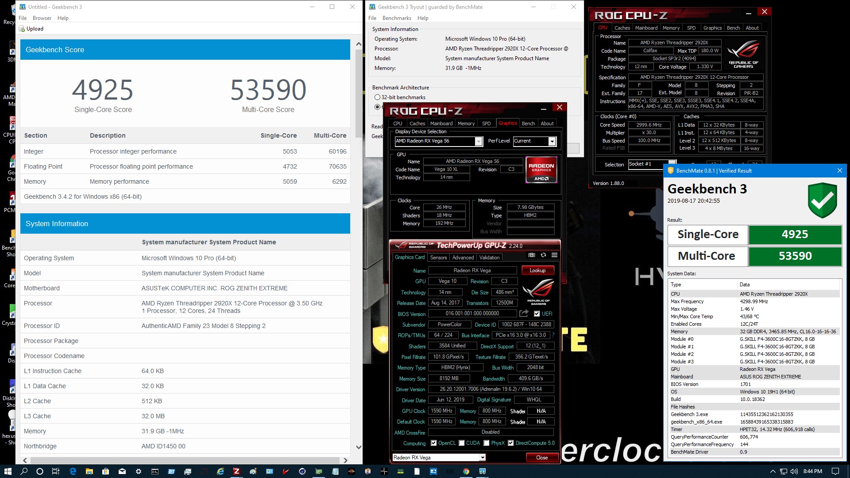Click the BIOS Version row in BenchMate
This screenshot has width=850, height=478.
click(x=754, y=384)
